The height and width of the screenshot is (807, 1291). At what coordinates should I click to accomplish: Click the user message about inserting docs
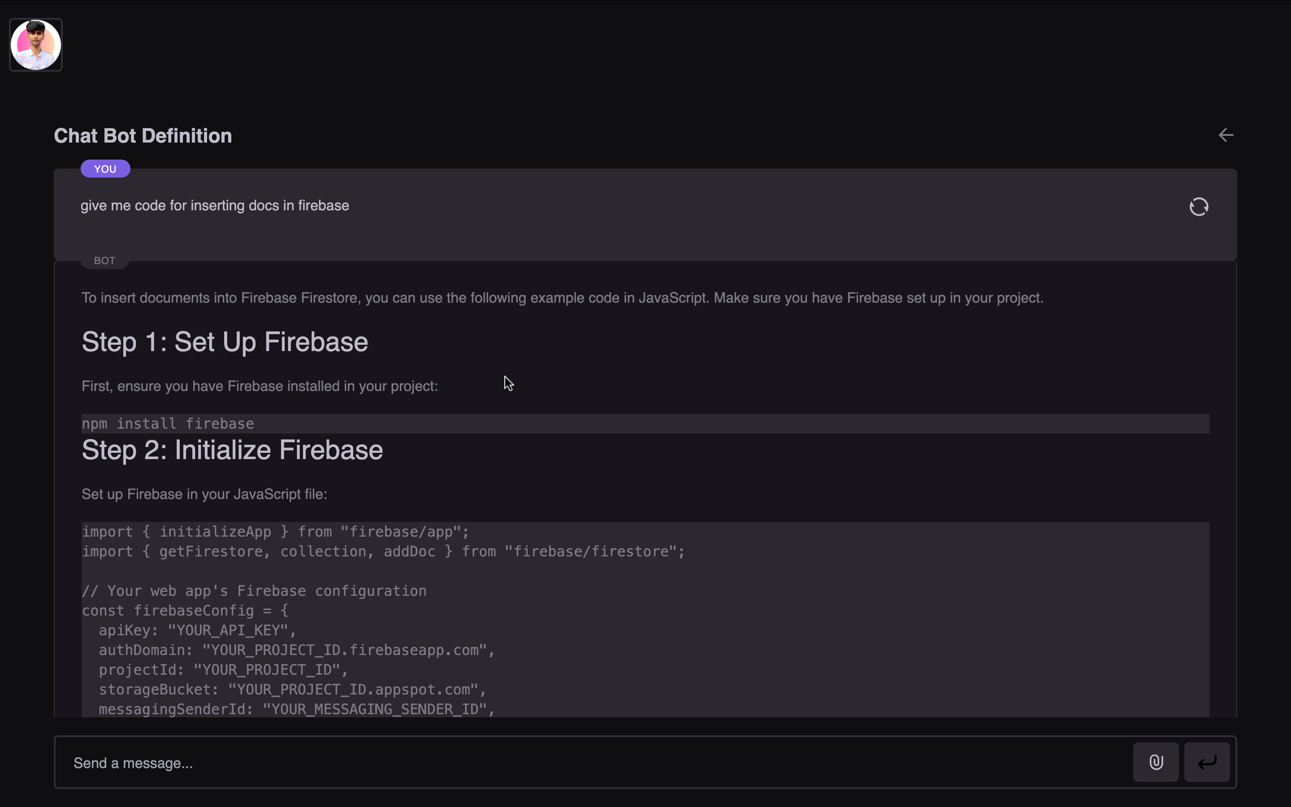[214, 205]
